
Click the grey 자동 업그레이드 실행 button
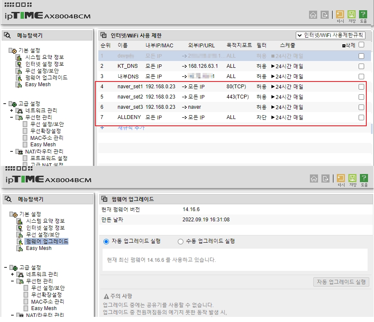[x=341, y=282]
